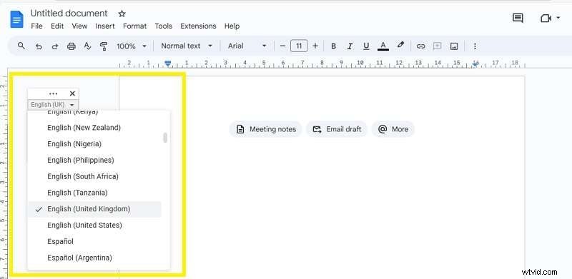The image size is (572, 279).
Task: Open the comment history icon
Action: (518, 19)
